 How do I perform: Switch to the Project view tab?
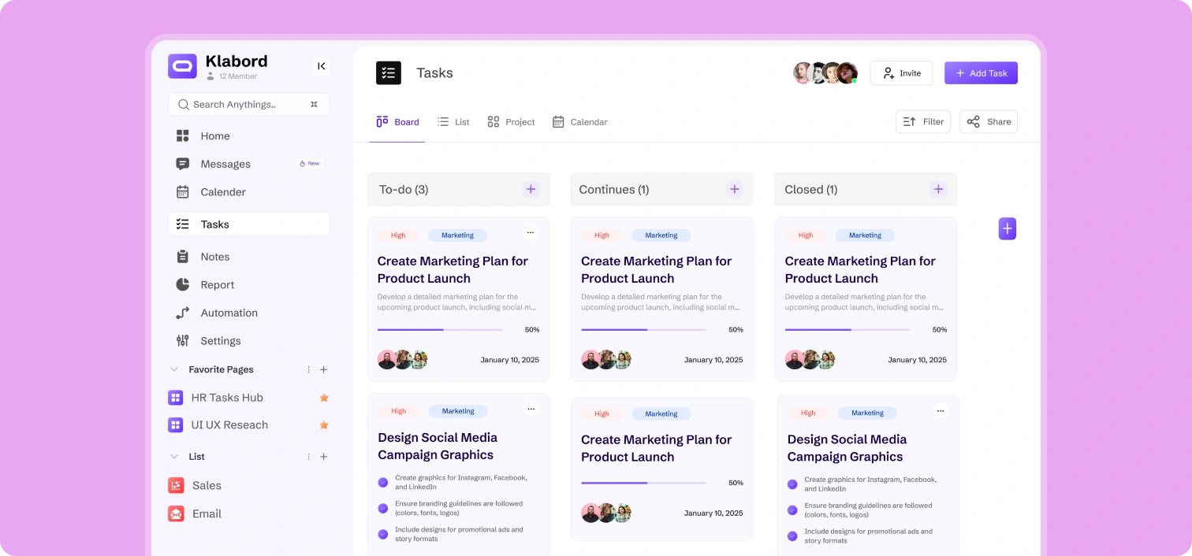tap(511, 121)
